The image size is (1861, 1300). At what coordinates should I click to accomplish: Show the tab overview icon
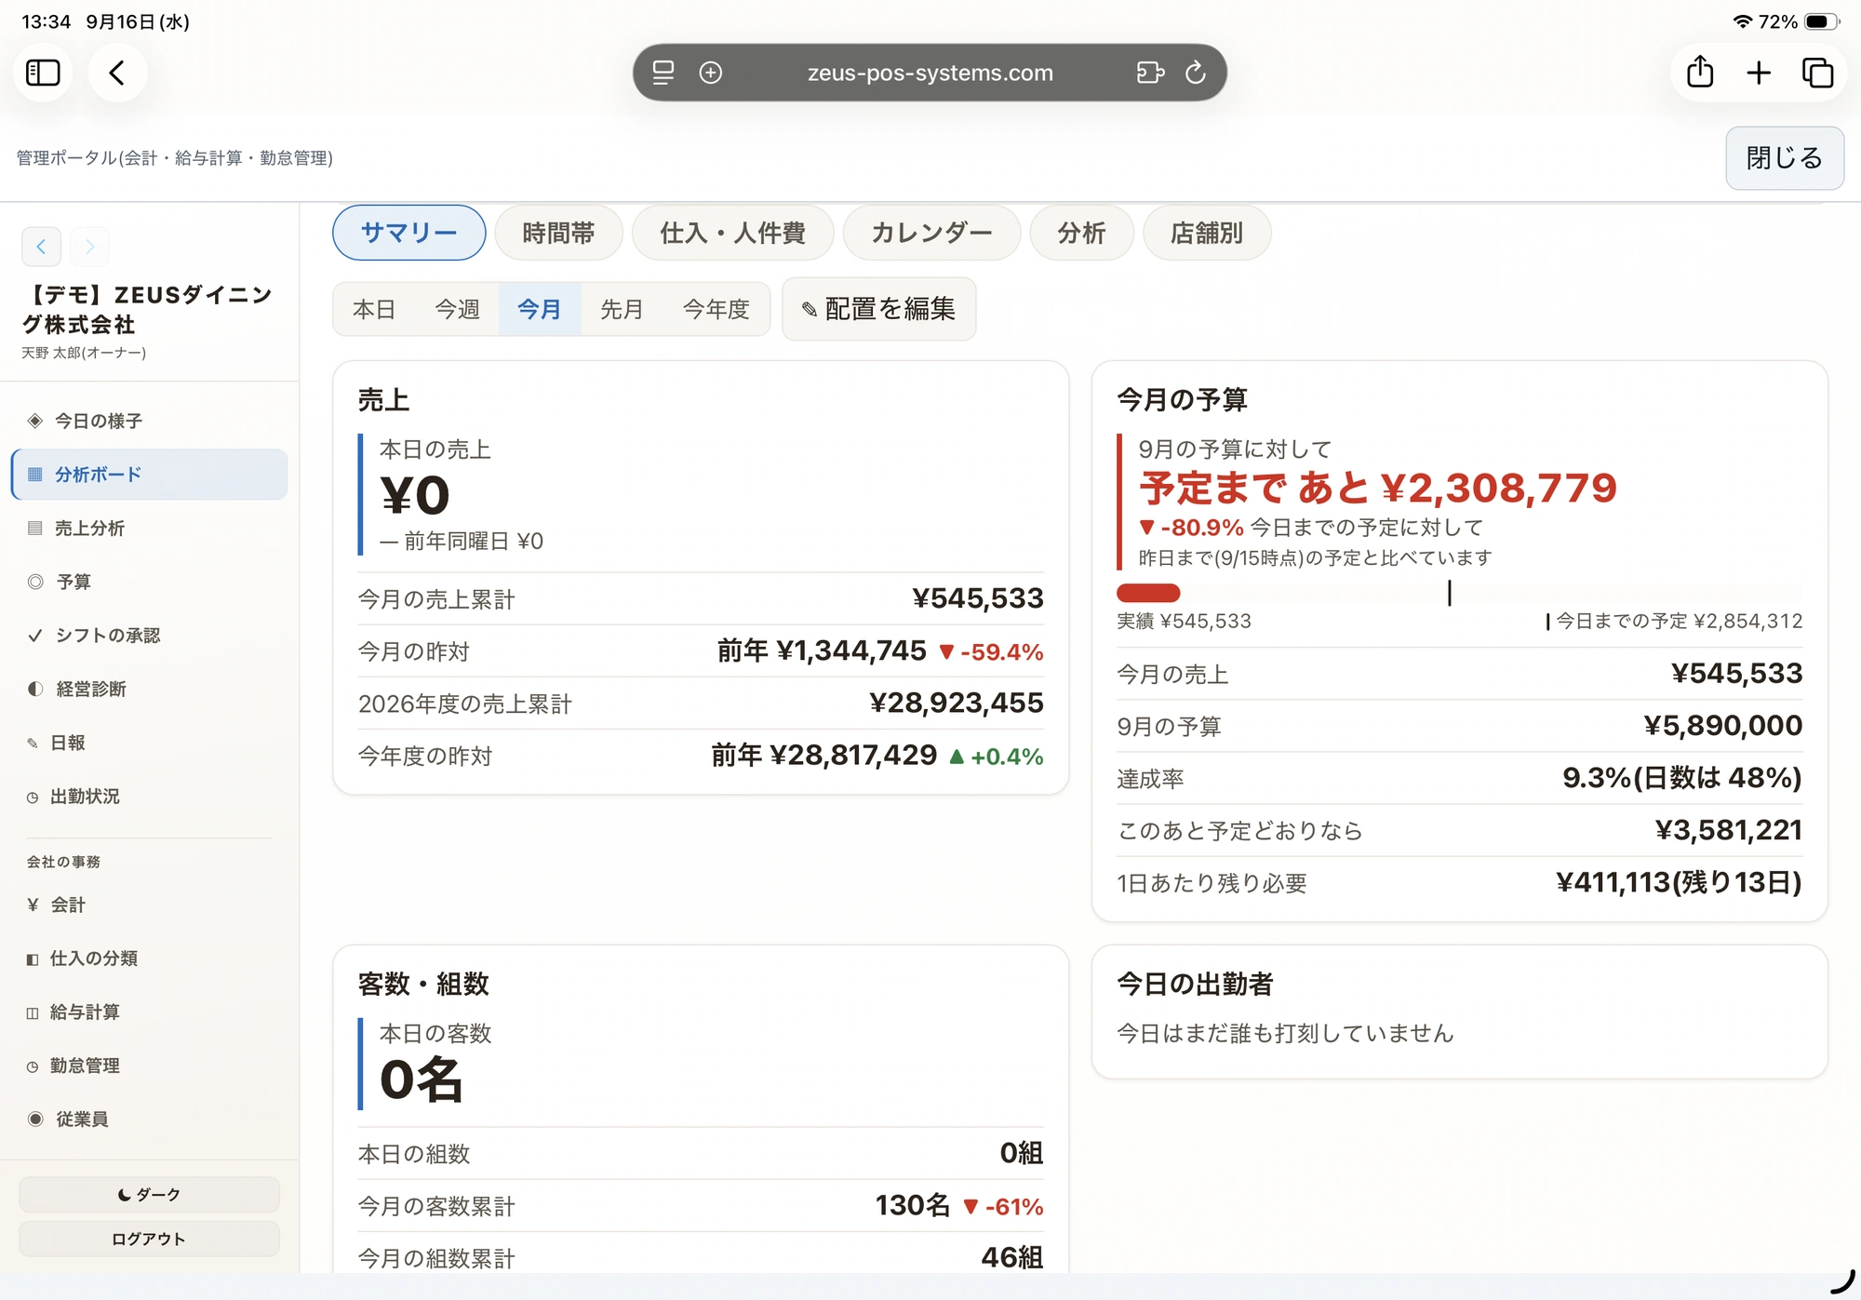point(1817,73)
